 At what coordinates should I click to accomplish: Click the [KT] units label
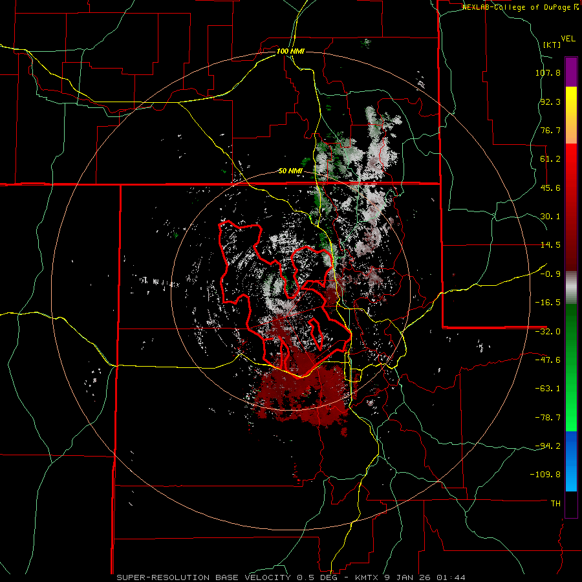point(552,45)
